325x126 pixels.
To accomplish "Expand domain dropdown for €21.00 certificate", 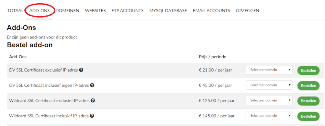I will (269, 70).
